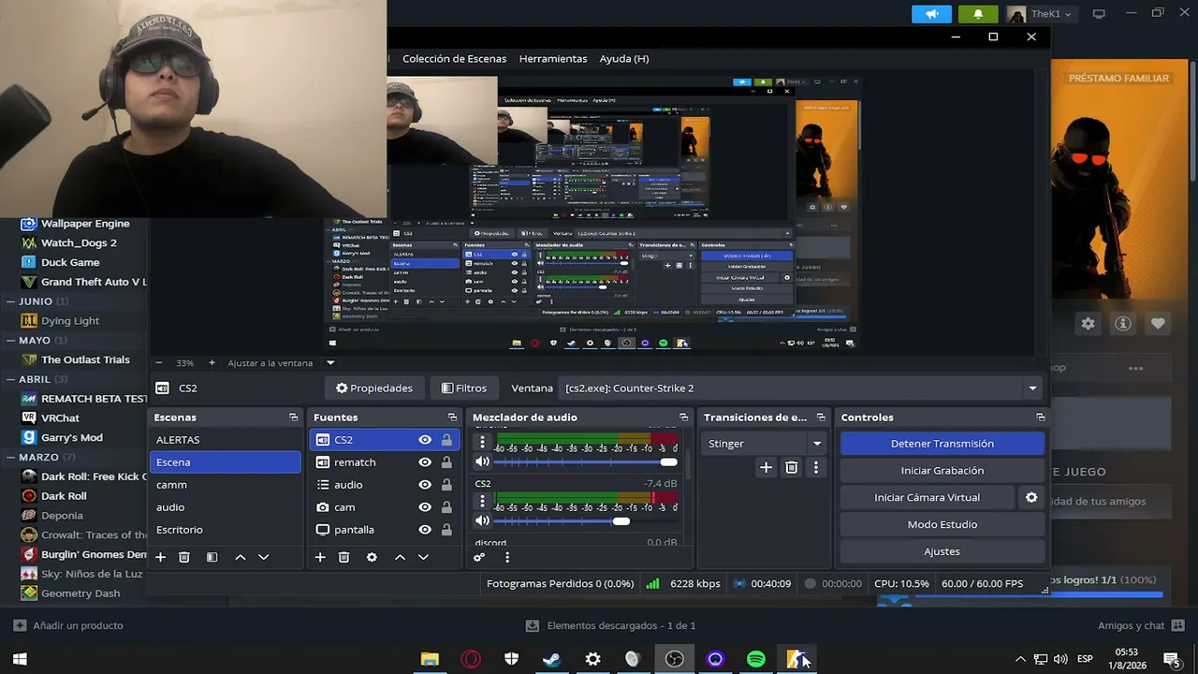Image resolution: width=1198 pixels, height=674 pixels.
Task: Remove the selected source with the trash icon
Action: pos(344,557)
